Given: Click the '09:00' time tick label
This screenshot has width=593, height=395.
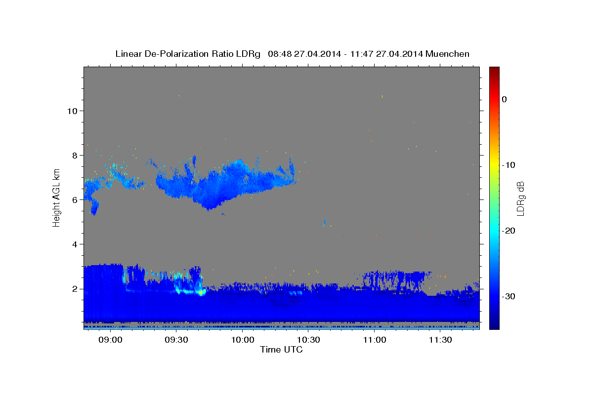Looking at the screenshot, I should 110,340.
